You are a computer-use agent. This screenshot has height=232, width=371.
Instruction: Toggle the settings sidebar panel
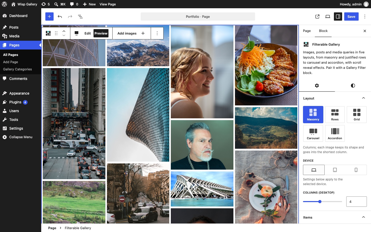[338, 16]
